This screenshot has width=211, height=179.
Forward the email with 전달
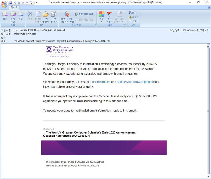coord(20,16)
